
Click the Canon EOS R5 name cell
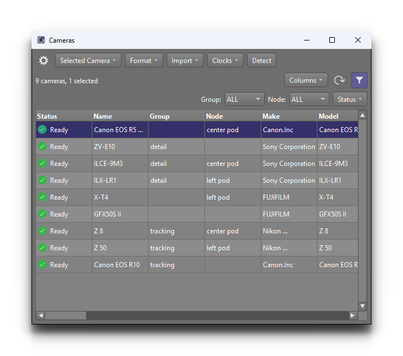click(120, 129)
